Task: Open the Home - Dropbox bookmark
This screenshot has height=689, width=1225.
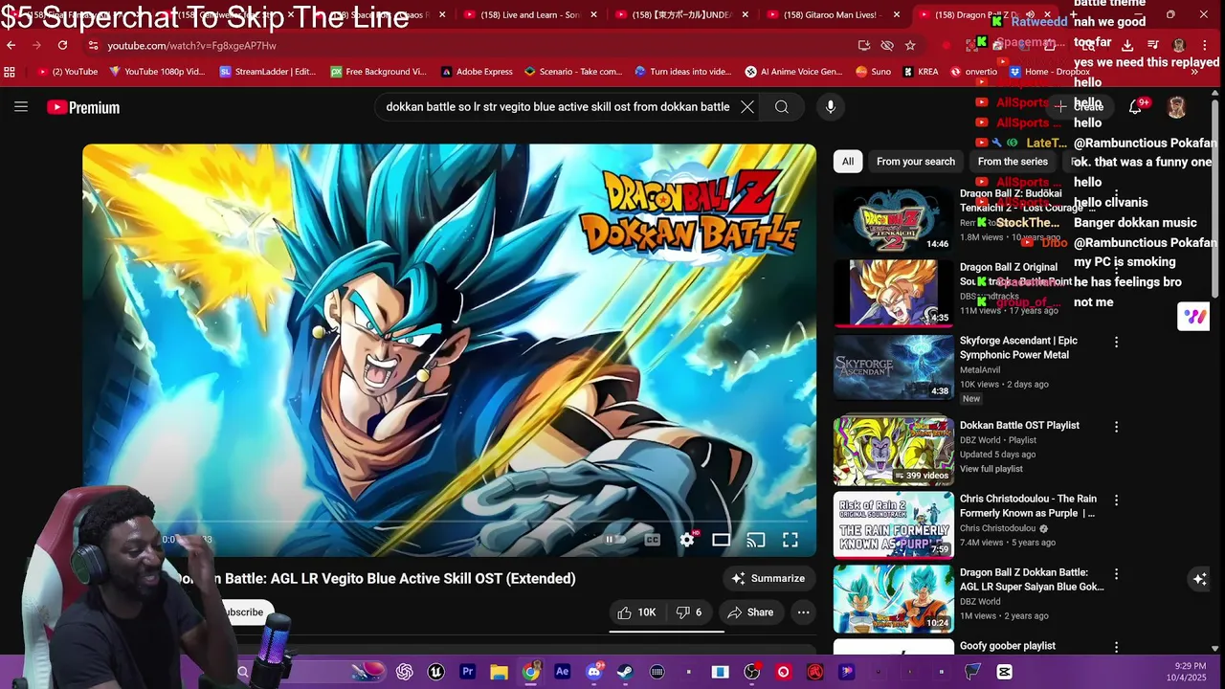Action: [x=1050, y=71]
